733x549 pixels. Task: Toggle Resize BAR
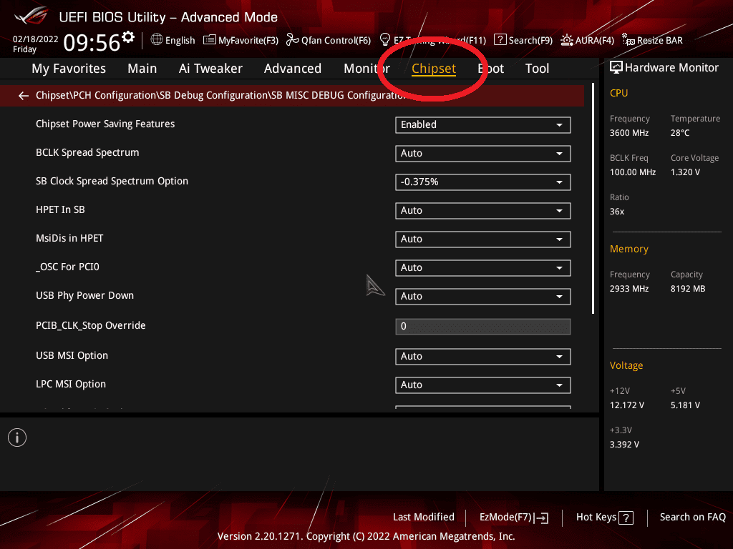tap(652, 40)
